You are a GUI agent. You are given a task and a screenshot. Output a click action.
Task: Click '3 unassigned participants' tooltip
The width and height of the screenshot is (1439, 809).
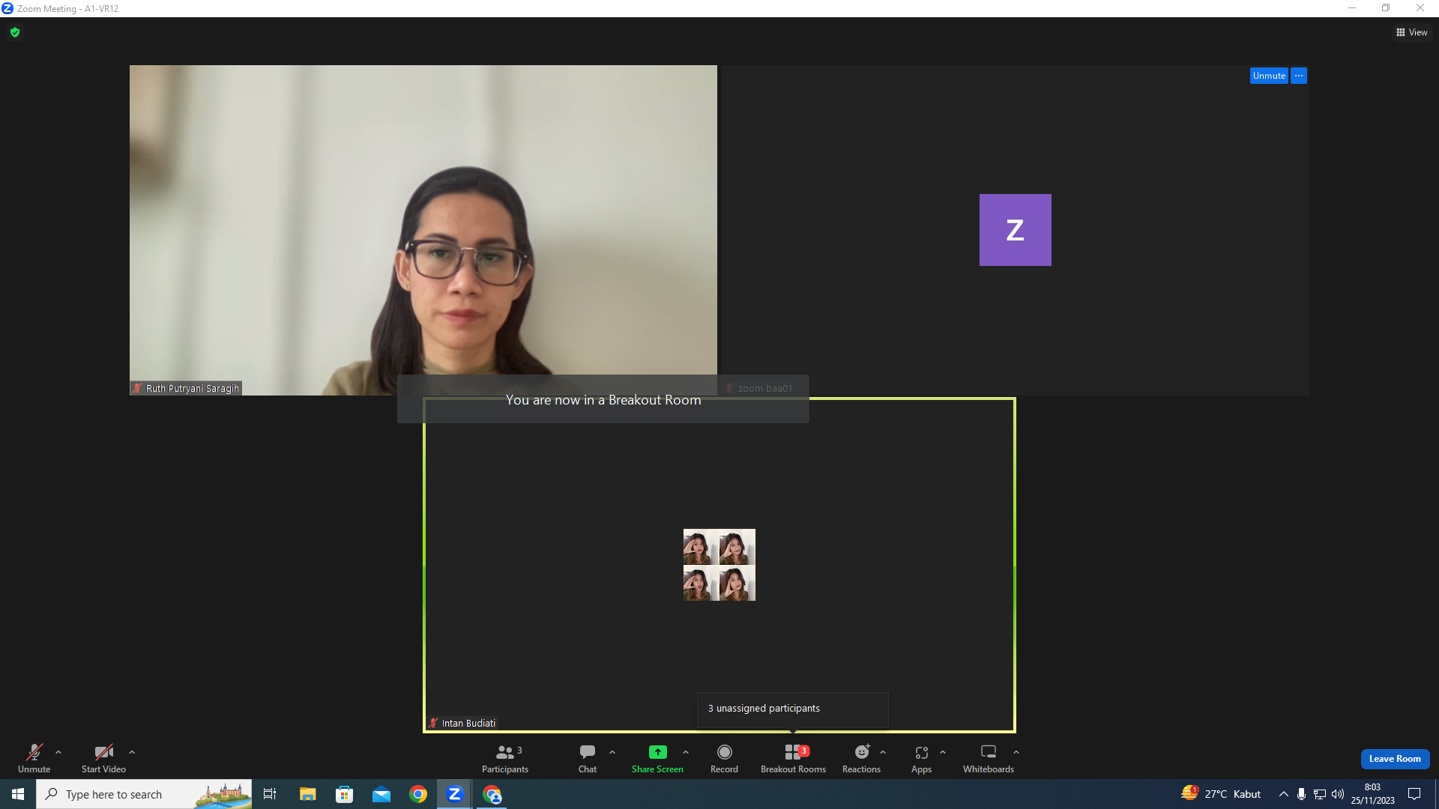click(x=793, y=709)
